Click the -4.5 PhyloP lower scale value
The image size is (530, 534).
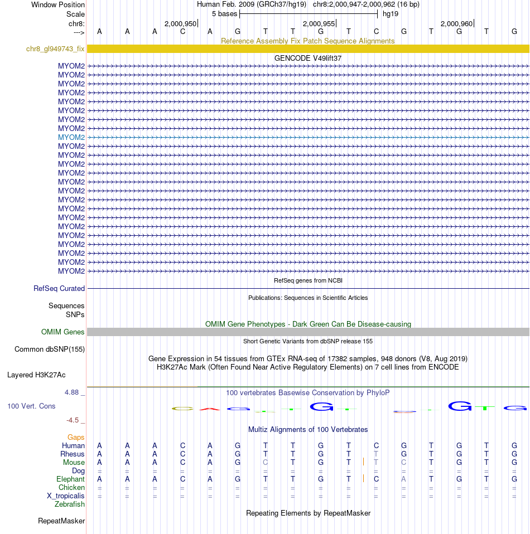[73, 420]
